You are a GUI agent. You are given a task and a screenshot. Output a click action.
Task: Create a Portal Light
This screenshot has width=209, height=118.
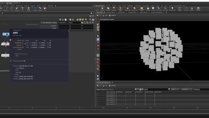(165, 9)
